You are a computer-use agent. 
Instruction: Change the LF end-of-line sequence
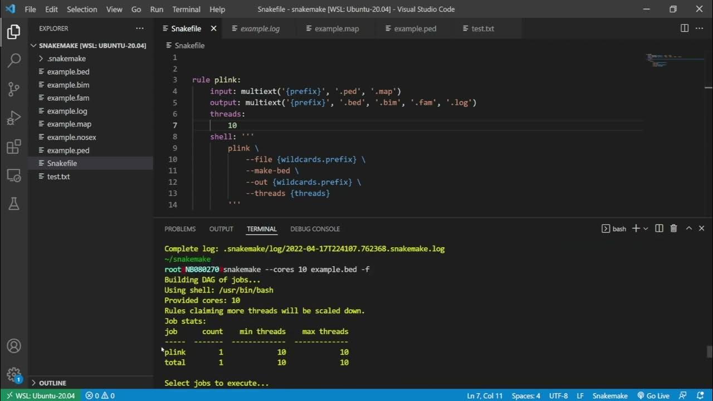point(580,395)
